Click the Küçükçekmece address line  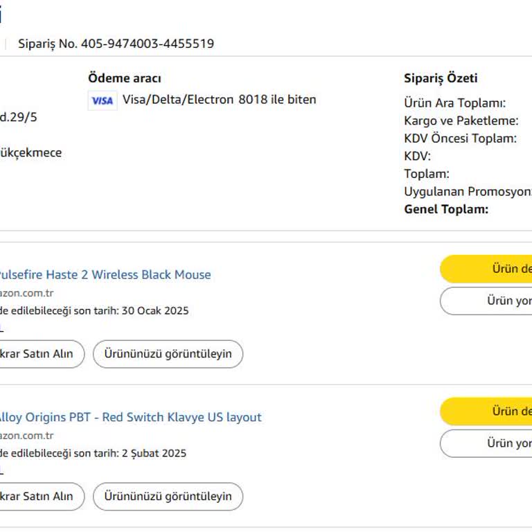pos(31,152)
